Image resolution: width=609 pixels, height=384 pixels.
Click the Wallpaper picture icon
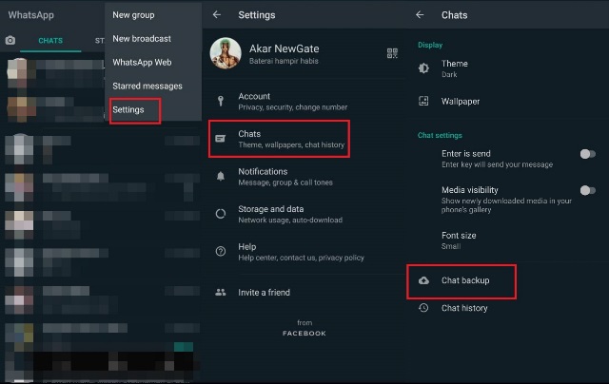point(423,102)
